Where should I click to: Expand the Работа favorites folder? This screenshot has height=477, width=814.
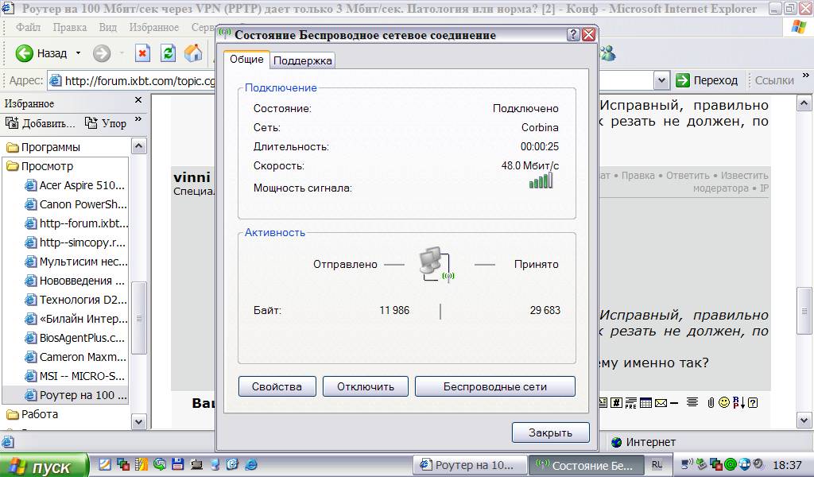(39, 414)
